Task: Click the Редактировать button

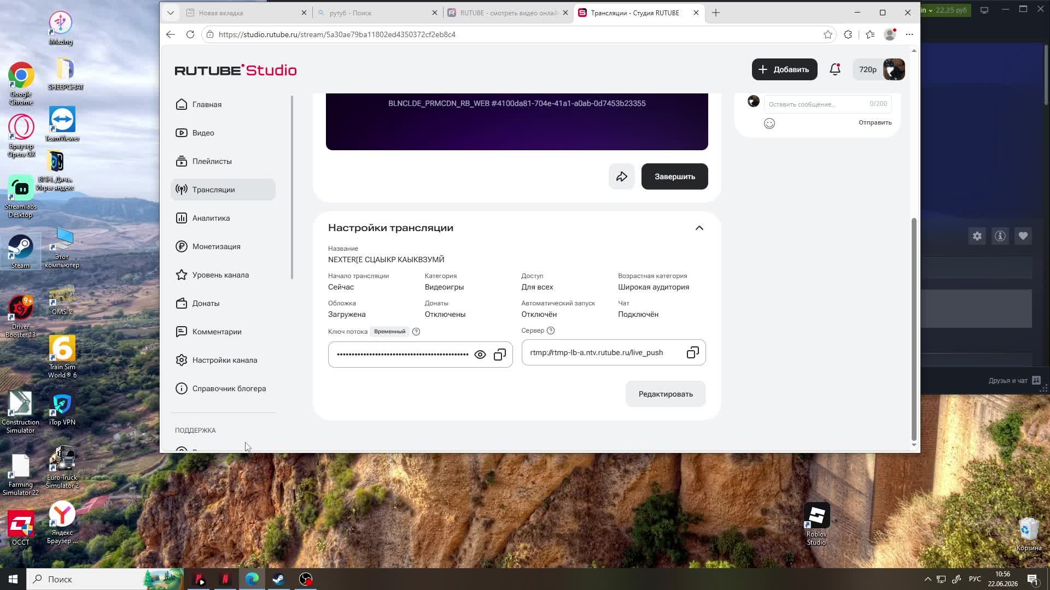Action: click(666, 394)
